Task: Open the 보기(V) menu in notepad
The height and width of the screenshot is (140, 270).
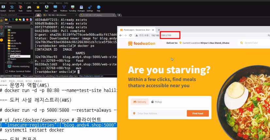Action: (29, 81)
